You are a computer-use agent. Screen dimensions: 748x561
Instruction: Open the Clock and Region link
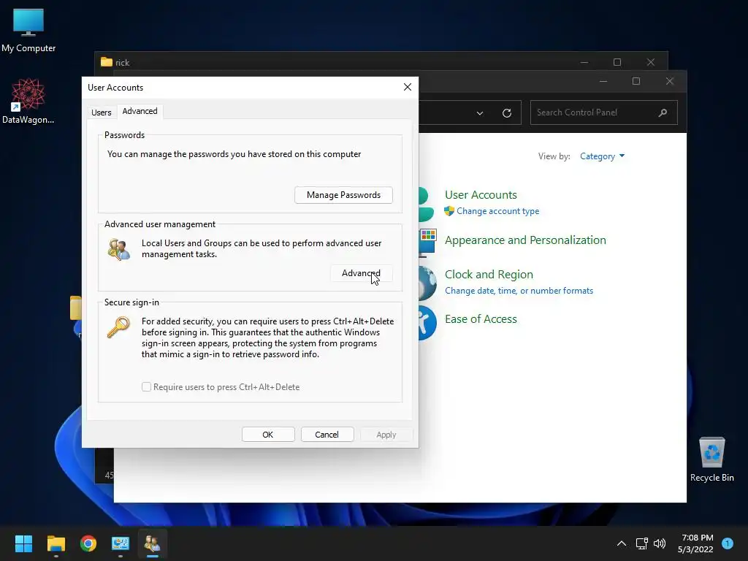point(489,275)
